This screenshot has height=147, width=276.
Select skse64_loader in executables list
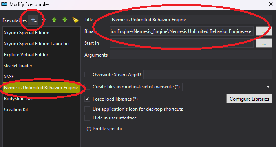click(x=42, y=66)
